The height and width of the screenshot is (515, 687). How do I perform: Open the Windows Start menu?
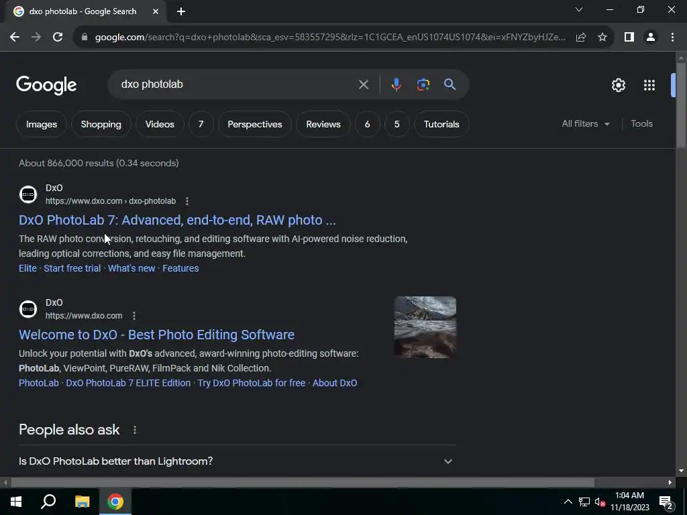(x=16, y=502)
